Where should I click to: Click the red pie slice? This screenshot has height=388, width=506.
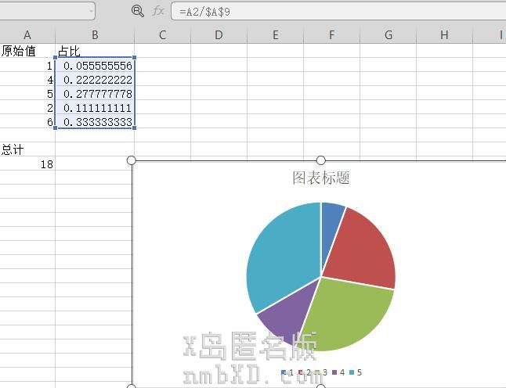362,250
